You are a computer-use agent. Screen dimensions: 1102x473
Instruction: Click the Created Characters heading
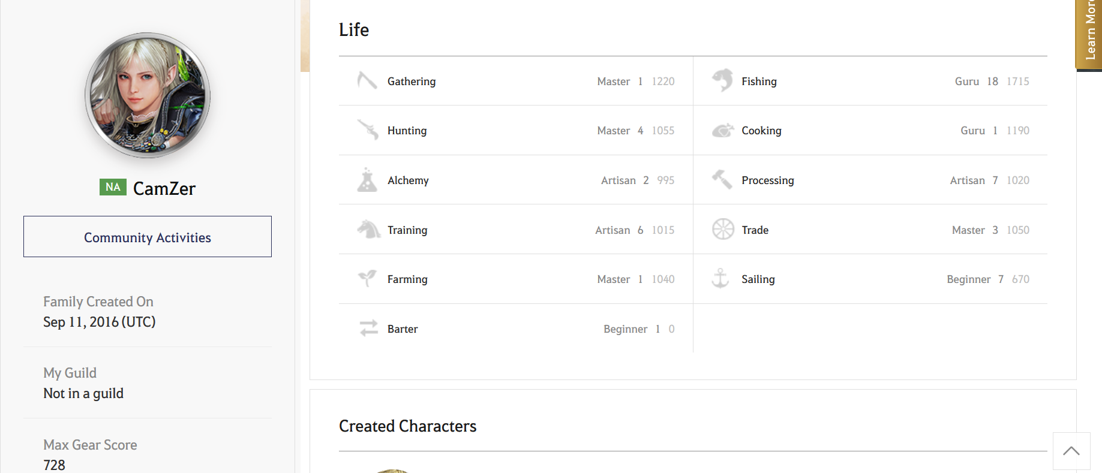click(x=407, y=426)
